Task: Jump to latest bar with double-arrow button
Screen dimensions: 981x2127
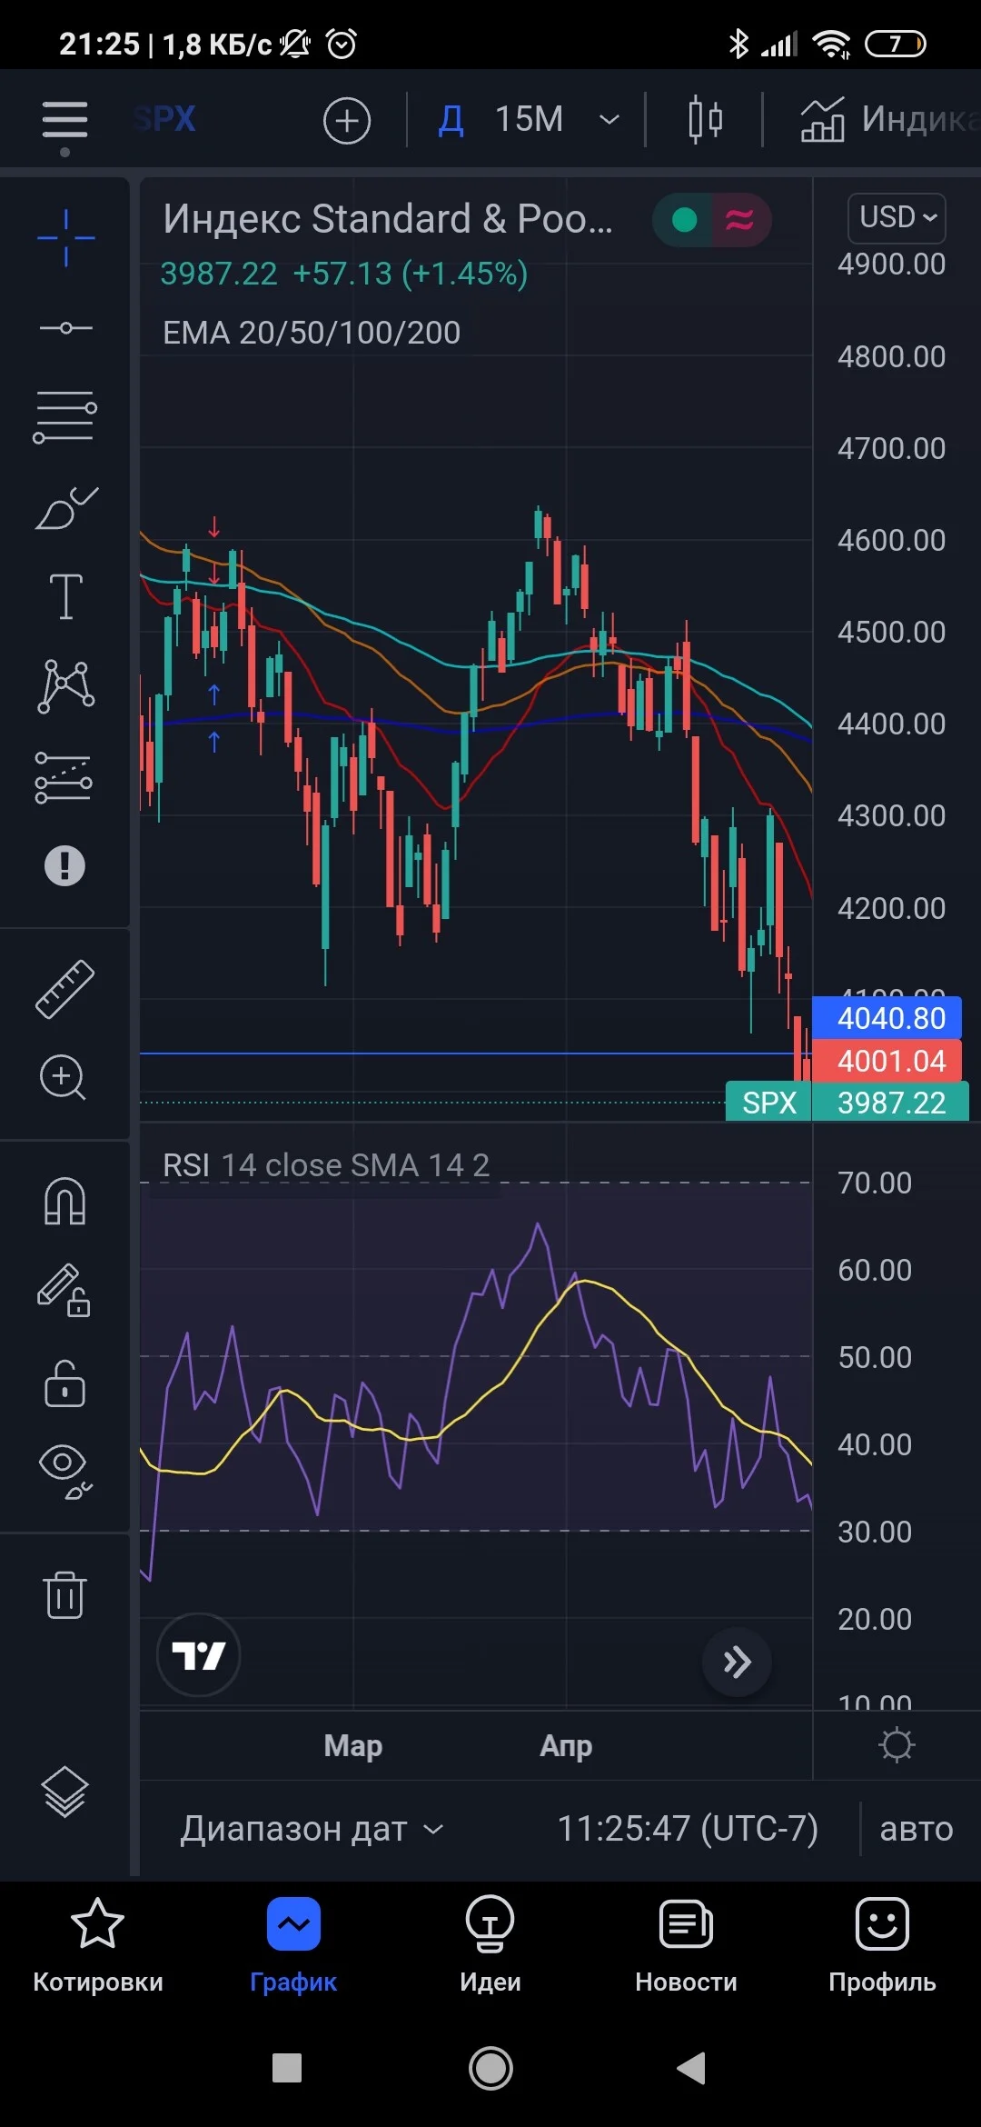Action: point(737,1663)
